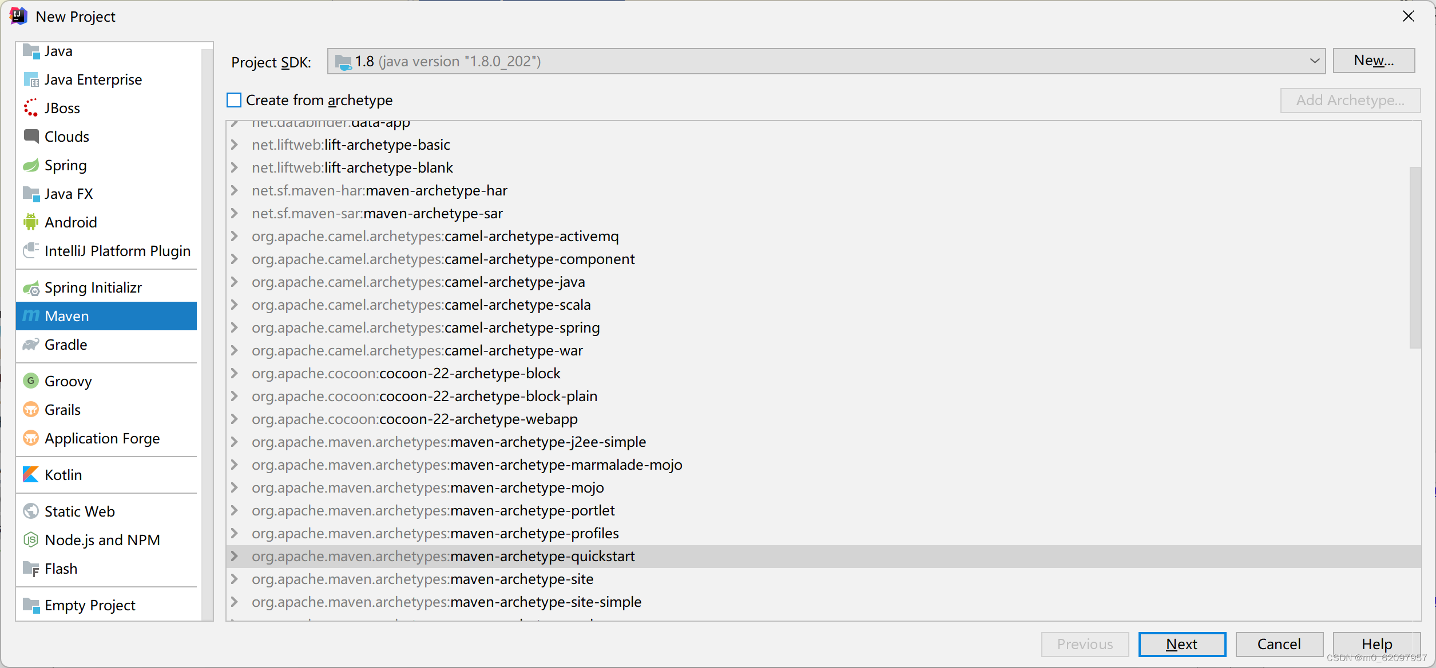Click the Gradle elephant icon
Image resolution: width=1436 pixels, height=668 pixels.
tap(31, 345)
